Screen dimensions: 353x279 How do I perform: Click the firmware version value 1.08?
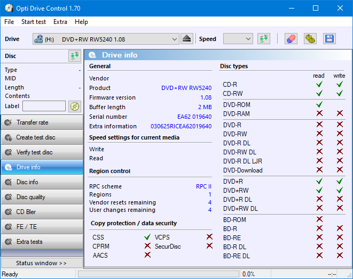tap(206, 97)
